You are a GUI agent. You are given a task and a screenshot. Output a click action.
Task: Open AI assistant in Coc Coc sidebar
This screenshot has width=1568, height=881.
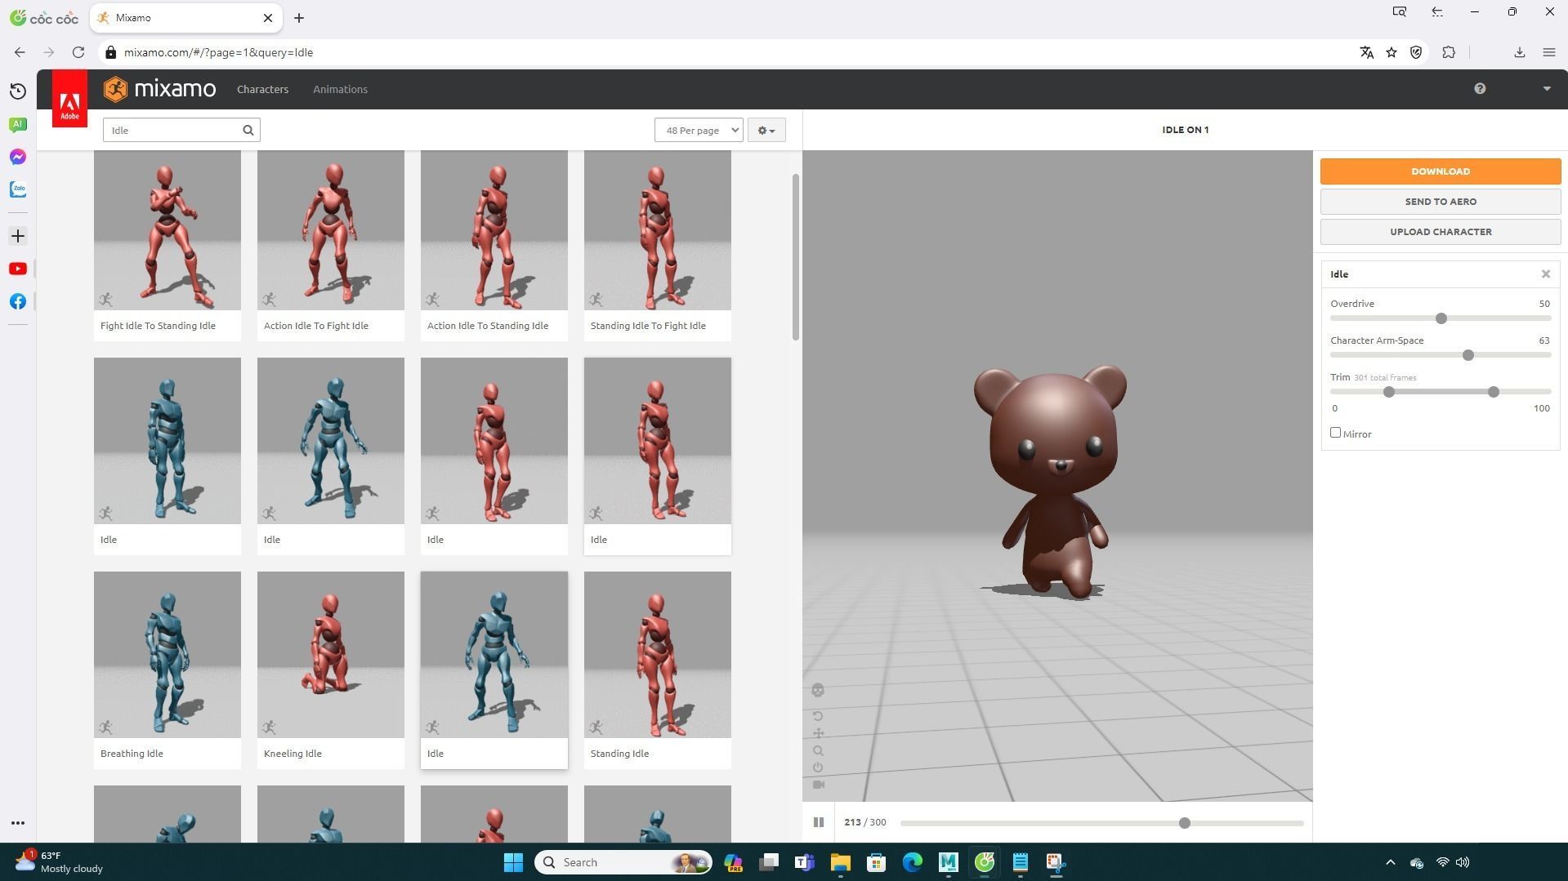(18, 124)
